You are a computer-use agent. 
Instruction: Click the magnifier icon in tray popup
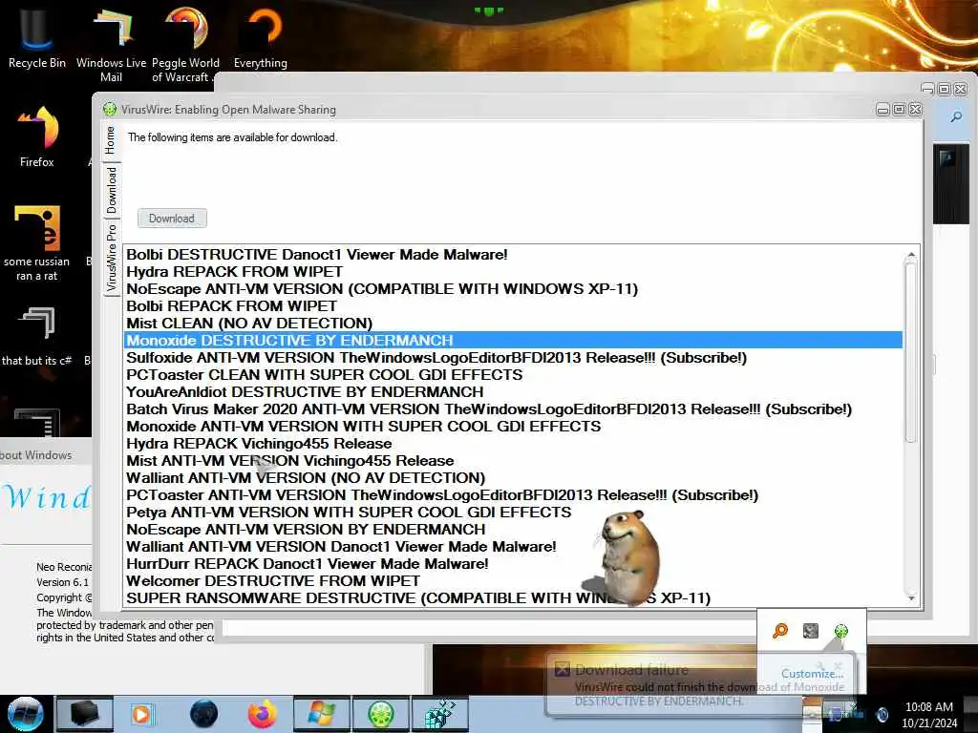click(x=780, y=631)
